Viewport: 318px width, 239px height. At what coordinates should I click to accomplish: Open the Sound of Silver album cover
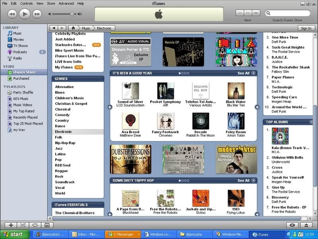[x=130, y=91]
